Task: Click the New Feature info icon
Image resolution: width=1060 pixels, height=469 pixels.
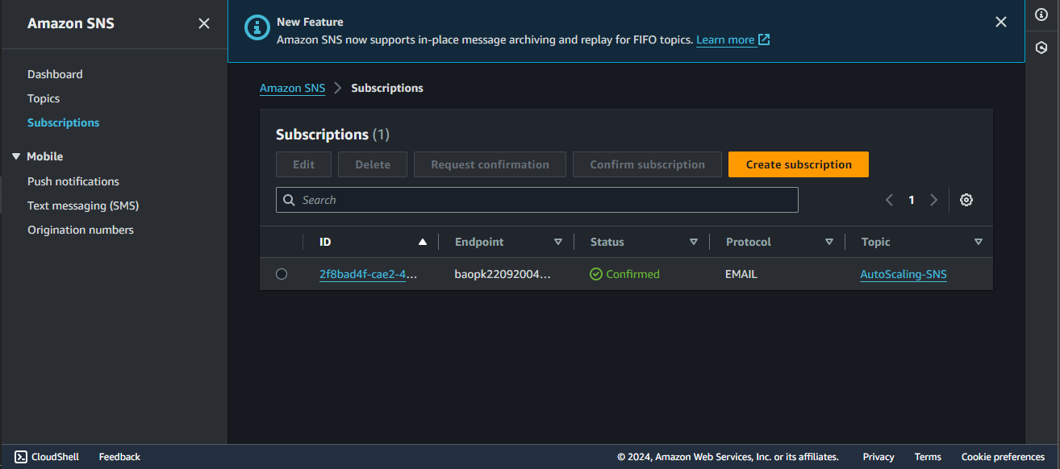Action: pyautogui.click(x=257, y=27)
